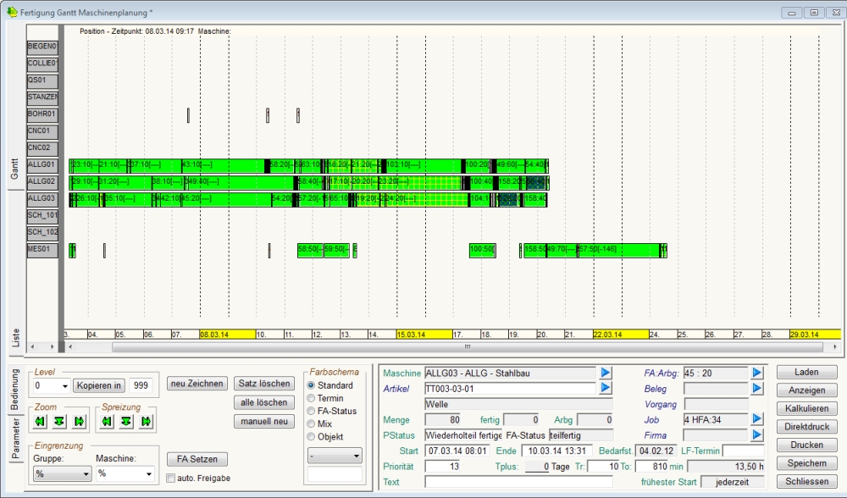This screenshot has width=847, height=498.
Task: Click the neu Zeichnen button
Action: pyautogui.click(x=197, y=384)
